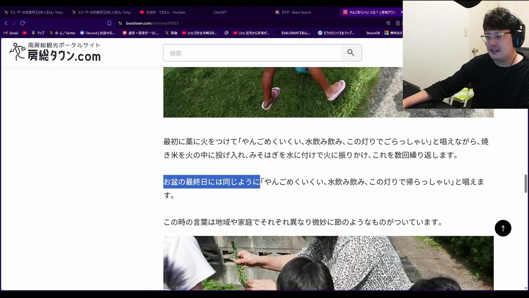The height and width of the screenshot is (298, 529).
Task: Switch to second Xユーザー tab
Action: pos(102,12)
